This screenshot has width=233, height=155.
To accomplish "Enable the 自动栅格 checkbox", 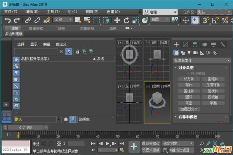I will click(x=189, y=73).
